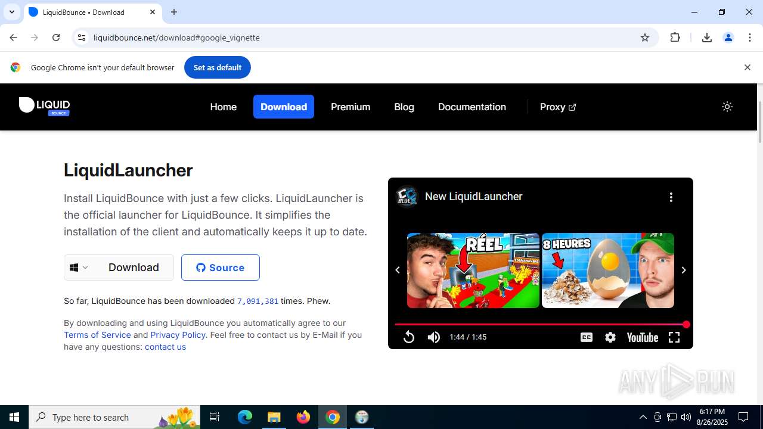The width and height of the screenshot is (763, 429).
Task: Click the taskbar search box
Action: [114, 417]
